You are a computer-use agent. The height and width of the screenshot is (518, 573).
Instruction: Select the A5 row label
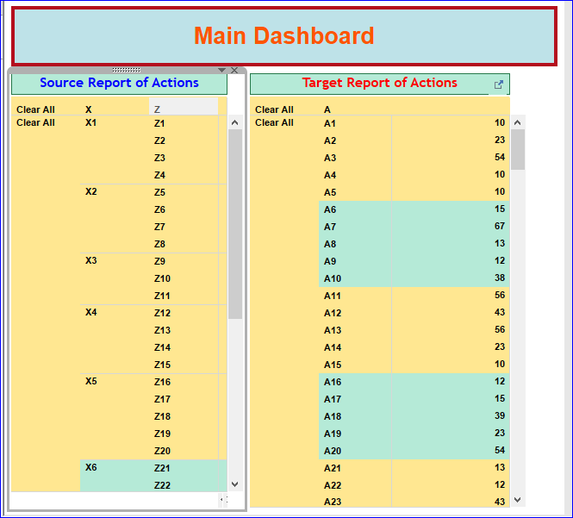click(x=330, y=192)
